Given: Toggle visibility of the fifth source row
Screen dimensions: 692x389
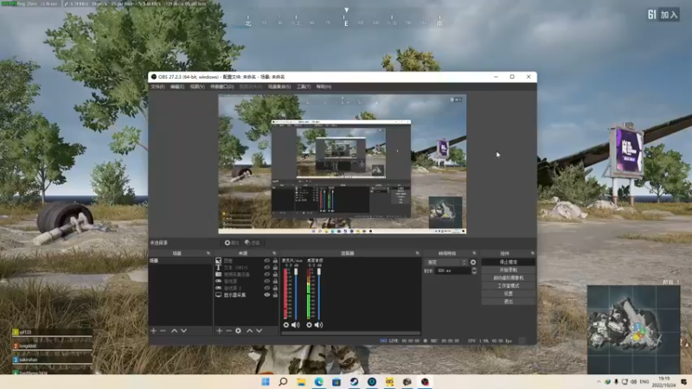Looking at the screenshot, I should click(267, 288).
